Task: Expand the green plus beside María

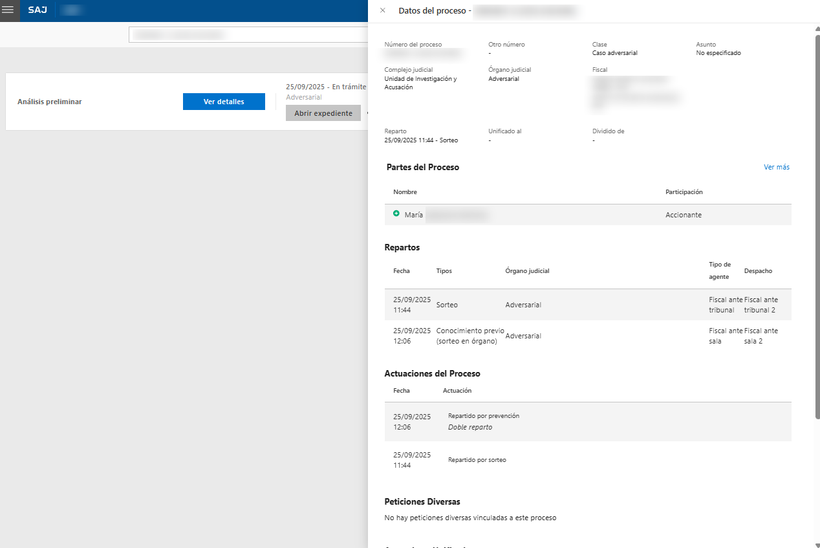Action: 396,214
